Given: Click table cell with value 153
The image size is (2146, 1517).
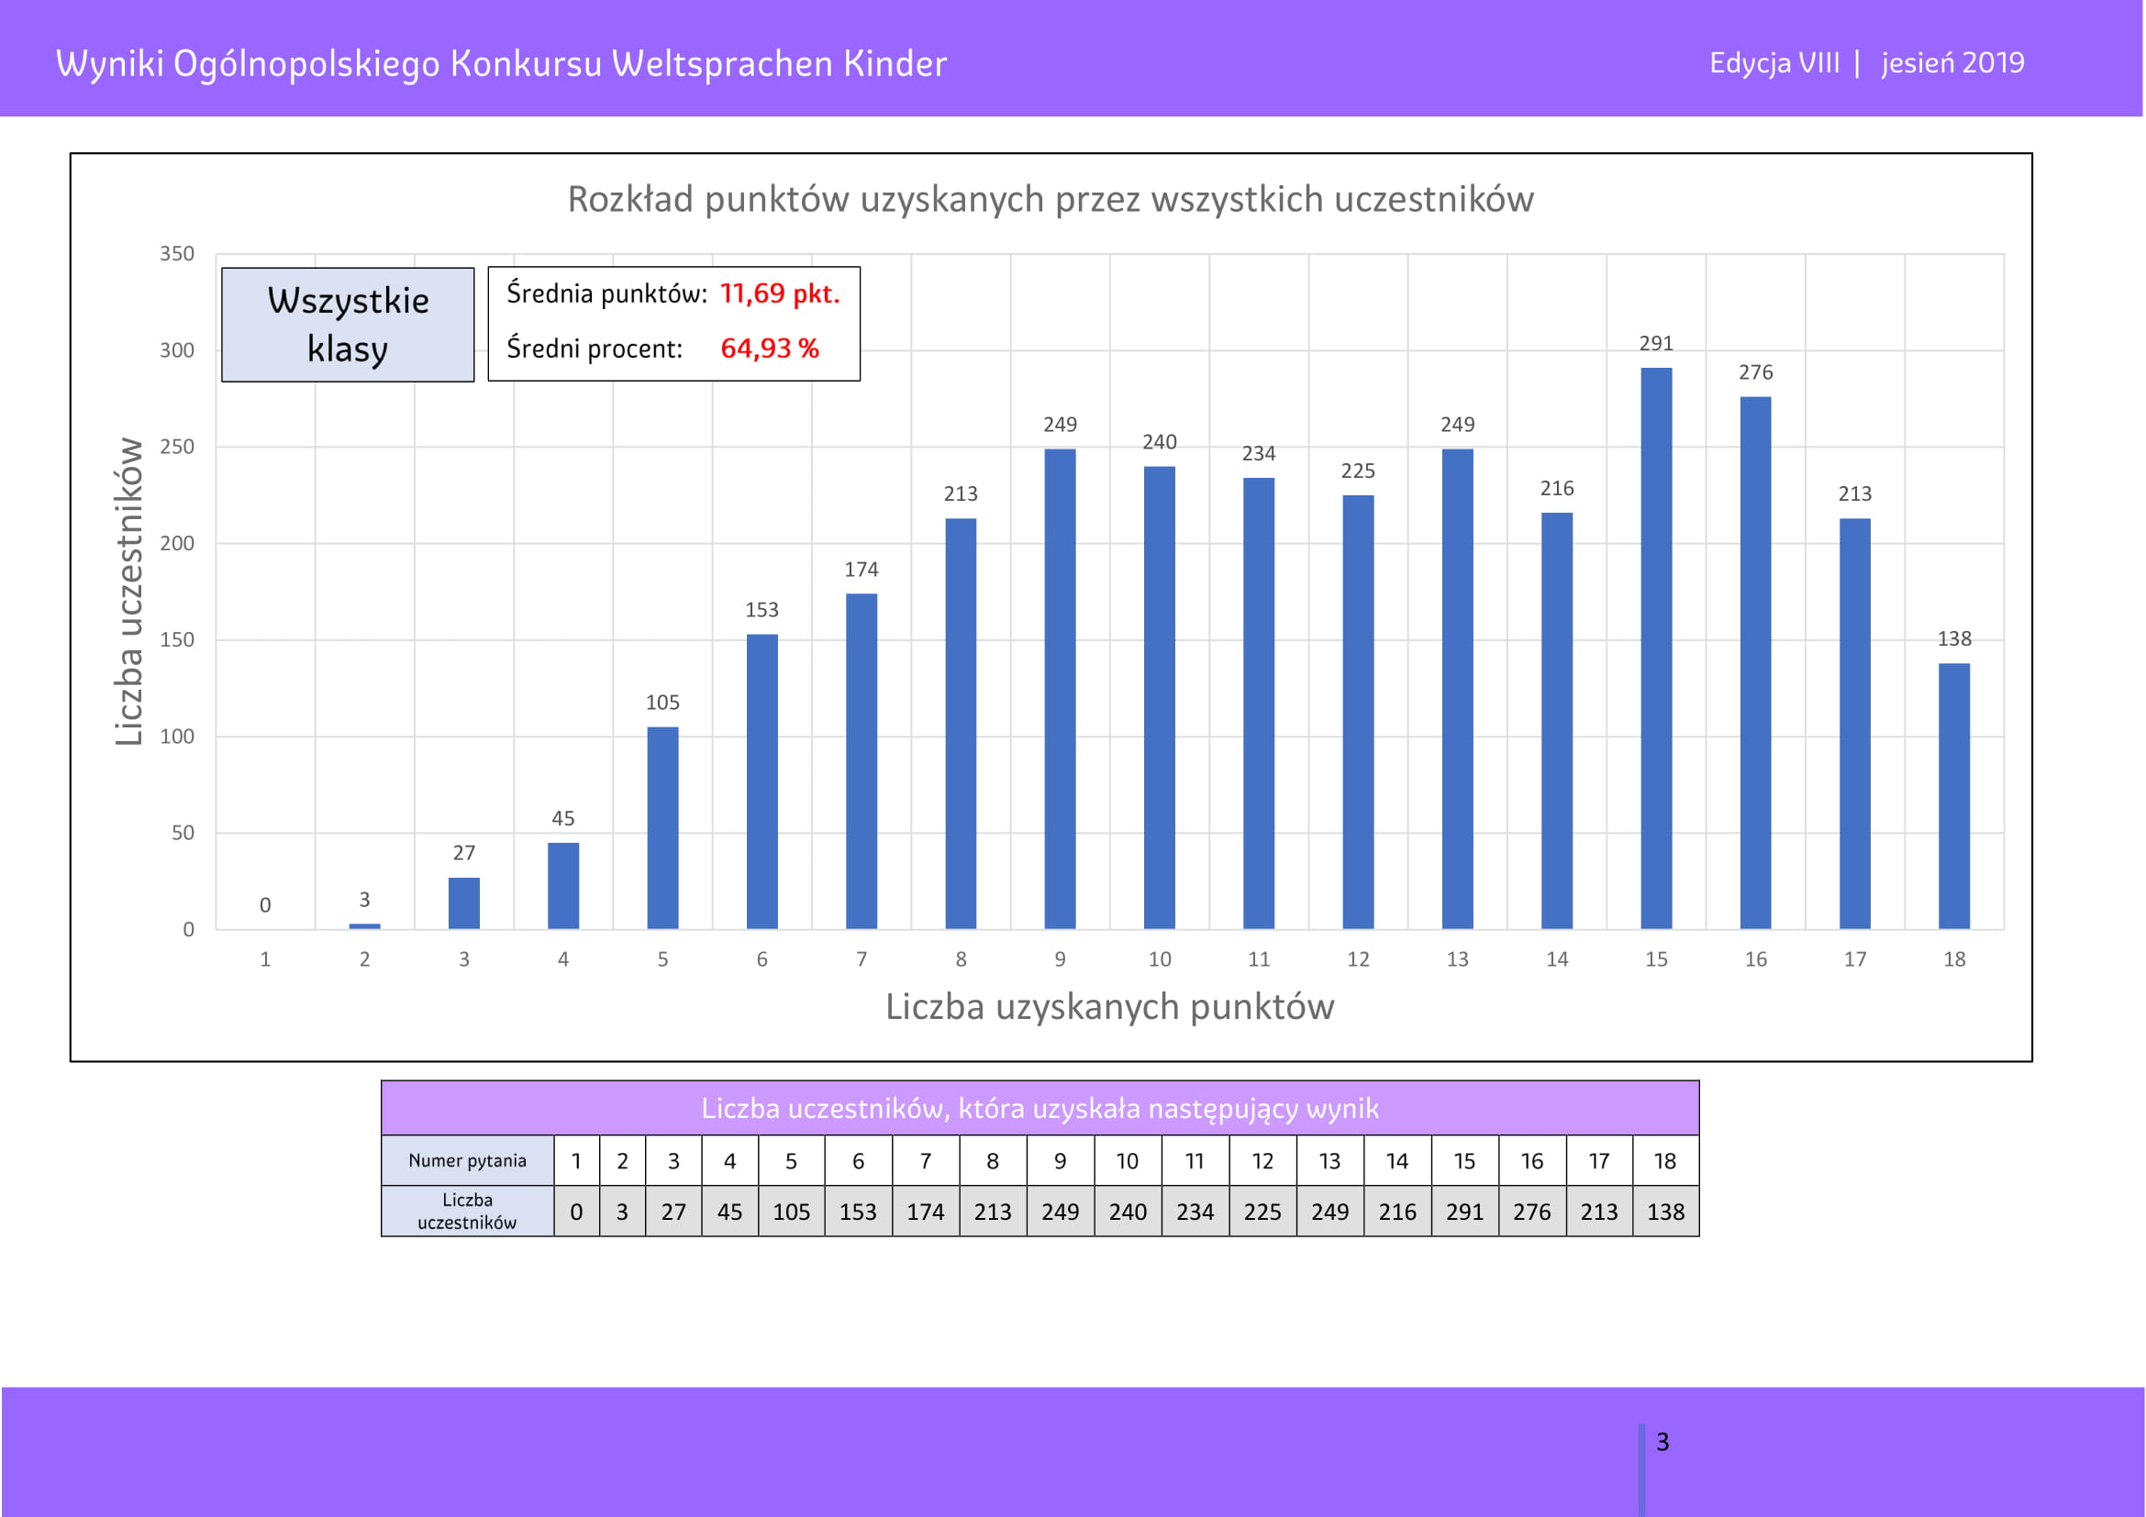Looking at the screenshot, I should (858, 1212).
